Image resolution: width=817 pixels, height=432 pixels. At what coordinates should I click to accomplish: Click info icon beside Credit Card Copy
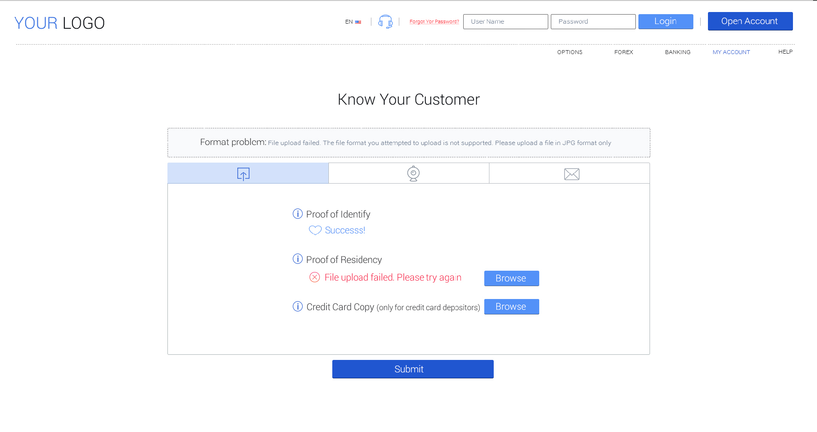click(x=298, y=306)
